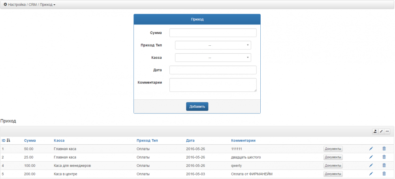Image resolution: width=395 pixels, height=179 pixels.
Task: Select the 100.00 amount cell
Action: [x=30, y=166]
